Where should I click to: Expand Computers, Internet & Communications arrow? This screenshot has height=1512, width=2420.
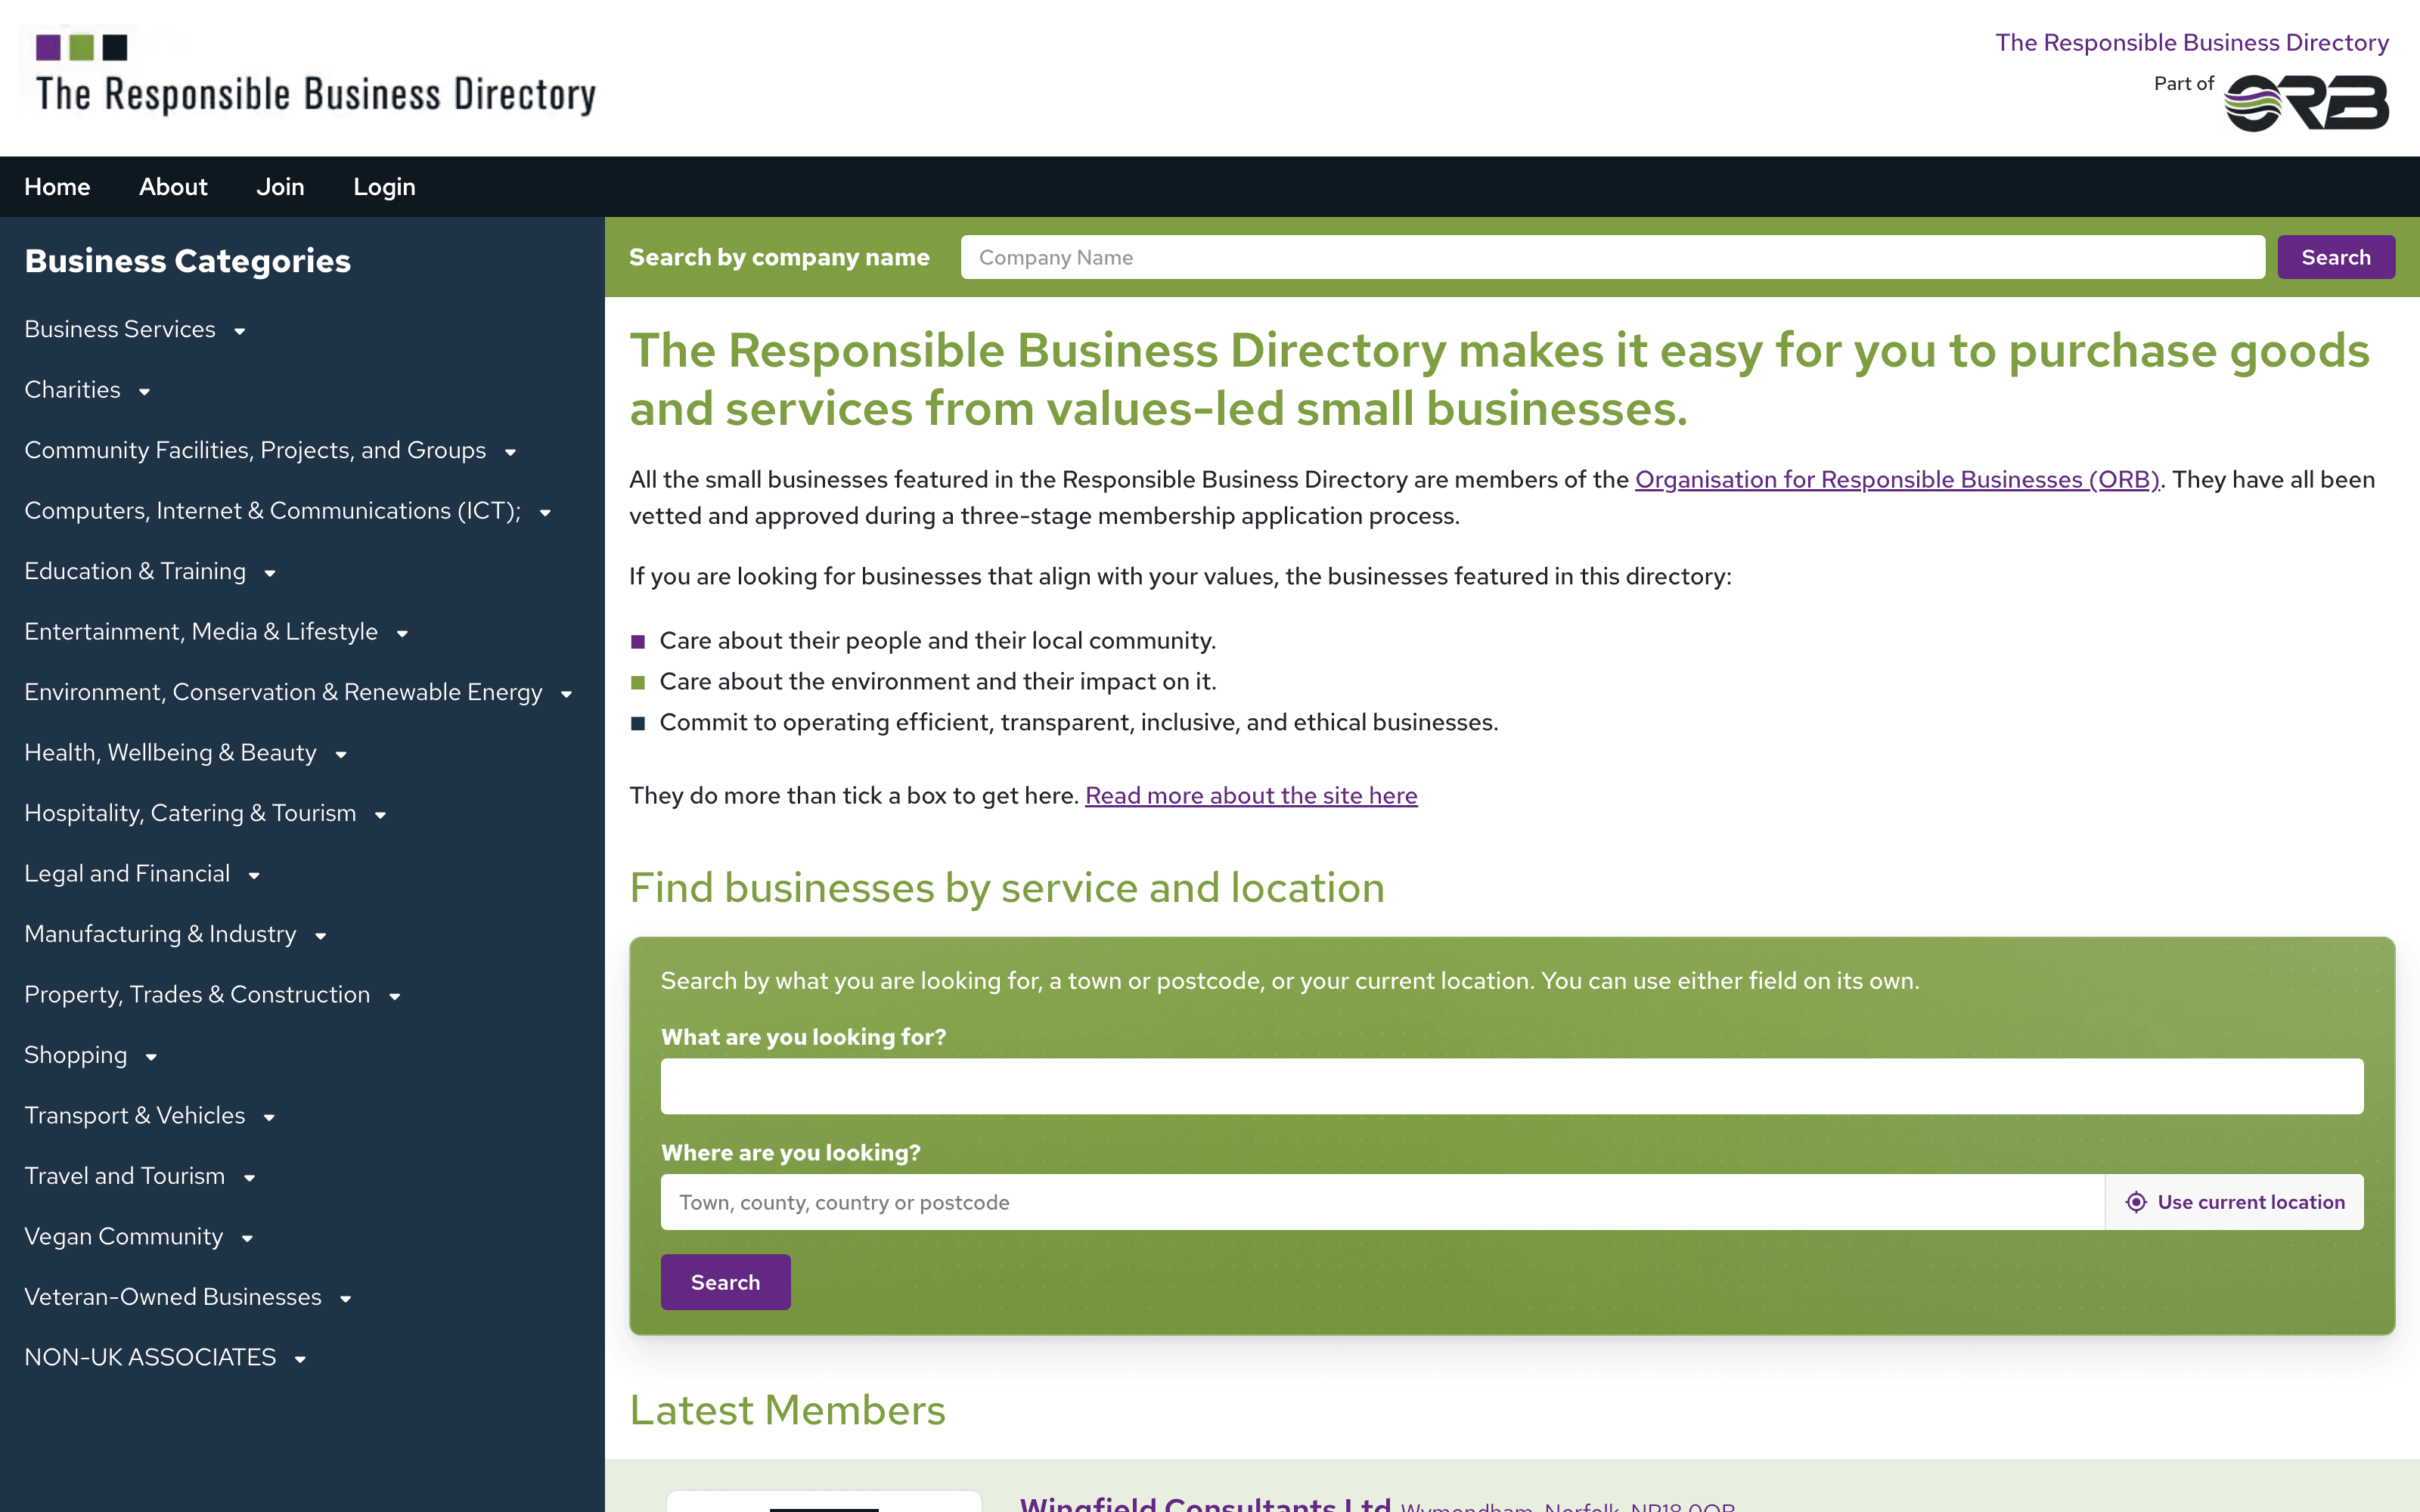[545, 513]
